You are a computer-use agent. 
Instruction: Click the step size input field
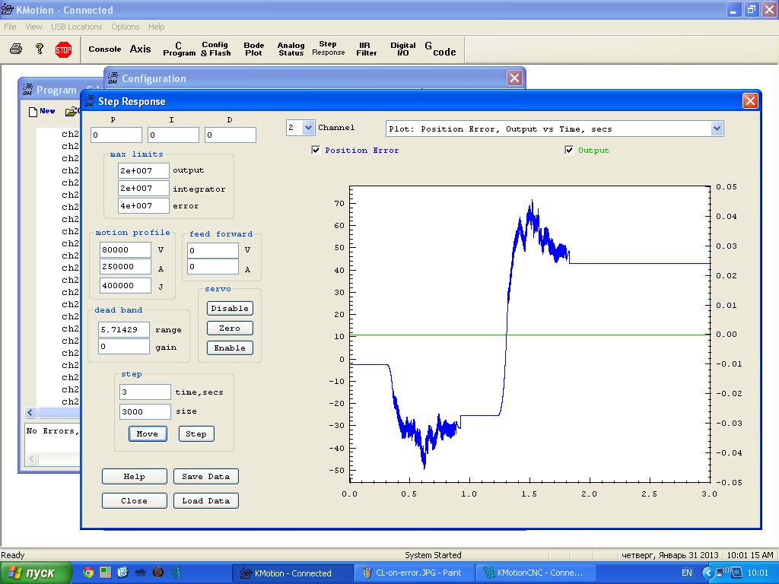click(145, 411)
